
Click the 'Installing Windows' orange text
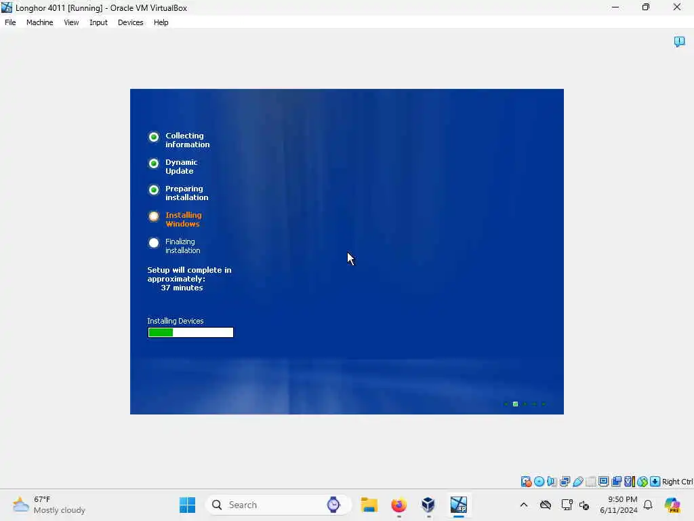(x=183, y=219)
